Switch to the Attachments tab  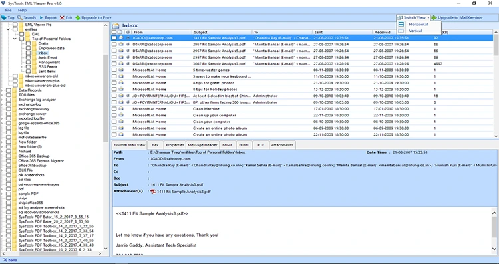click(282, 145)
